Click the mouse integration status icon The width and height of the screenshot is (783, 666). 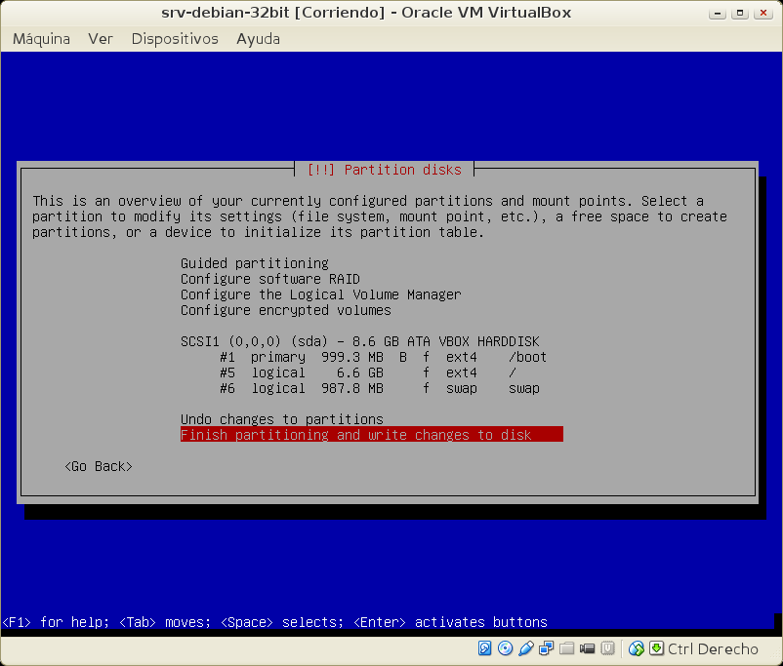coord(637,648)
